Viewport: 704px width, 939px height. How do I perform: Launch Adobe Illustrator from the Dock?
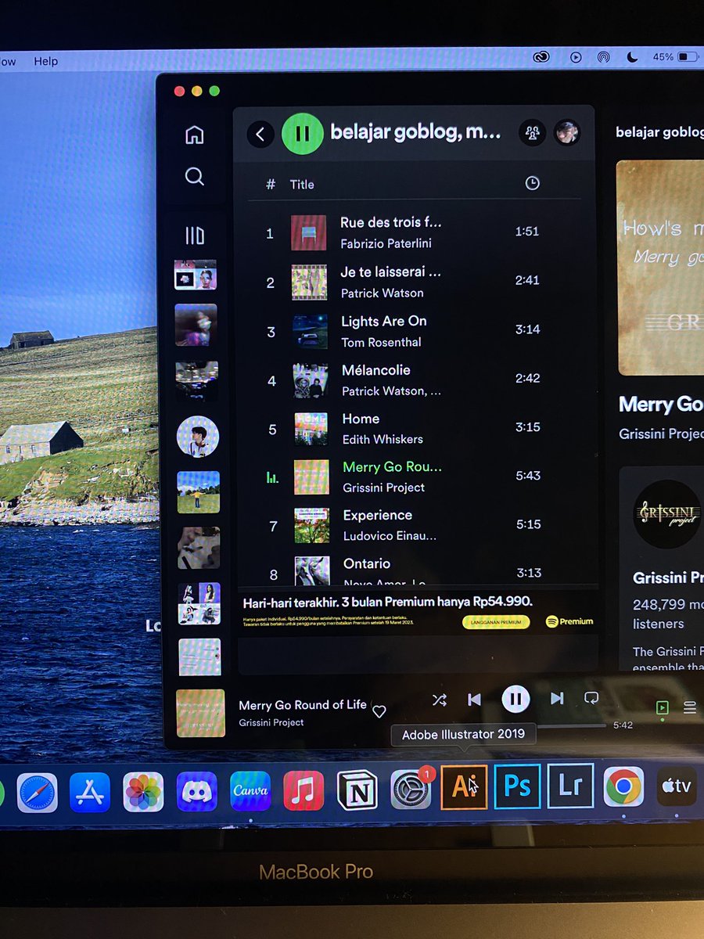(x=465, y=787)
